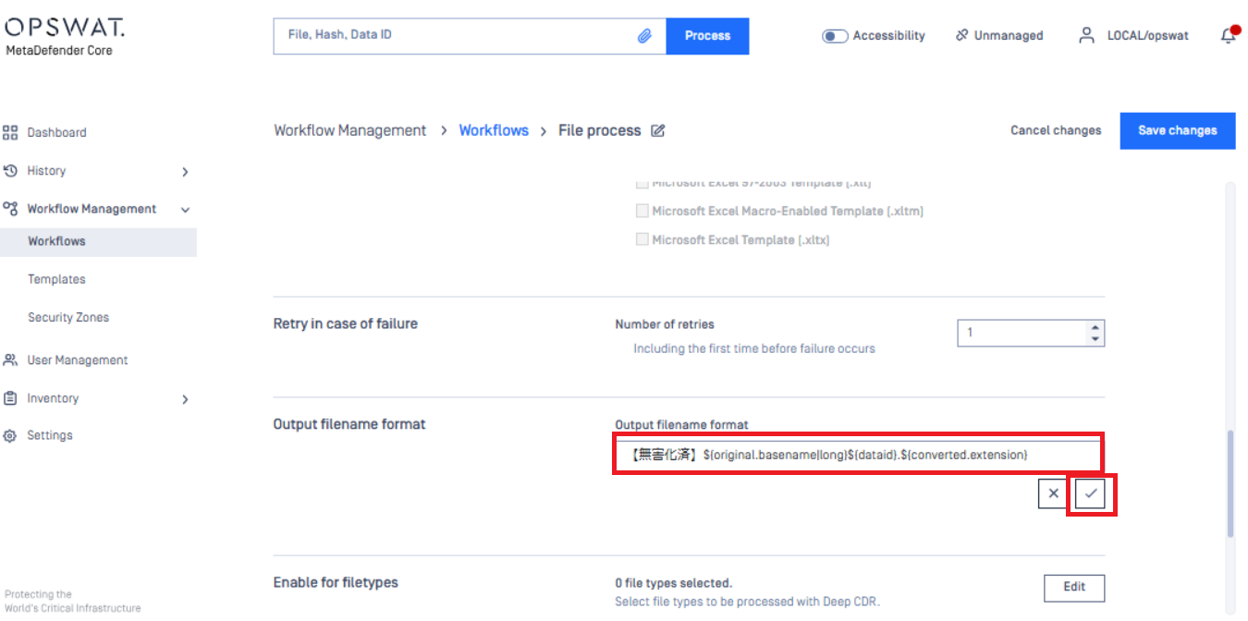The width and height of the screenshot is (1248, 621).
Task: Check Microsoft Excel Template (.xltx) box
Action: pos(642,240)
